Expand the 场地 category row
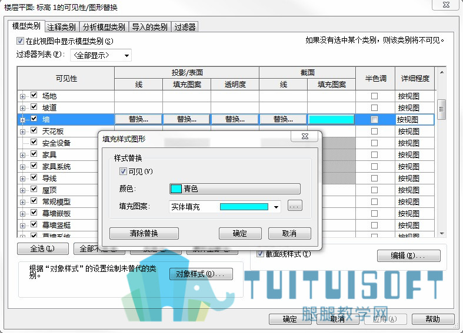 [22, 96]
